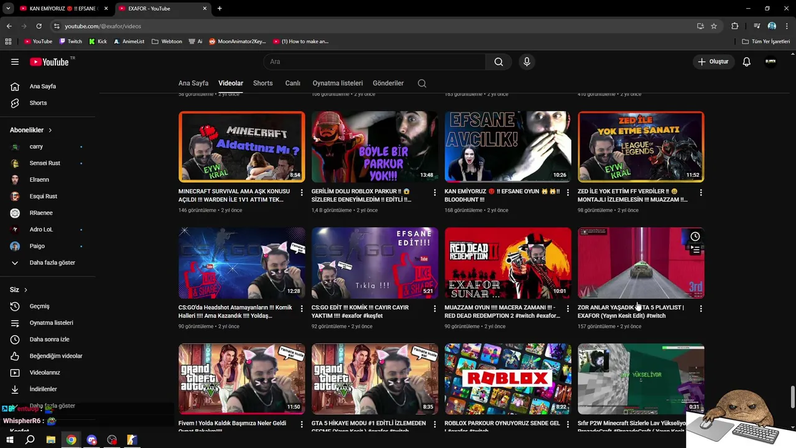Click the YouTube logo
This screenshot has height=448, width=796.
point(50,62)
